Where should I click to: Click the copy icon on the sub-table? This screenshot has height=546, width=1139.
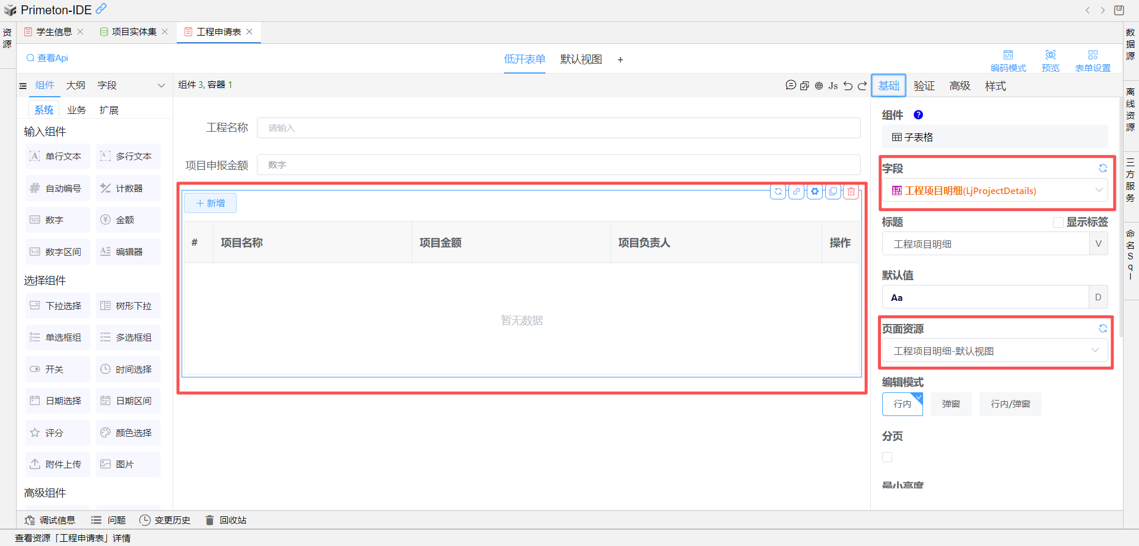click(x=833, y=192)
